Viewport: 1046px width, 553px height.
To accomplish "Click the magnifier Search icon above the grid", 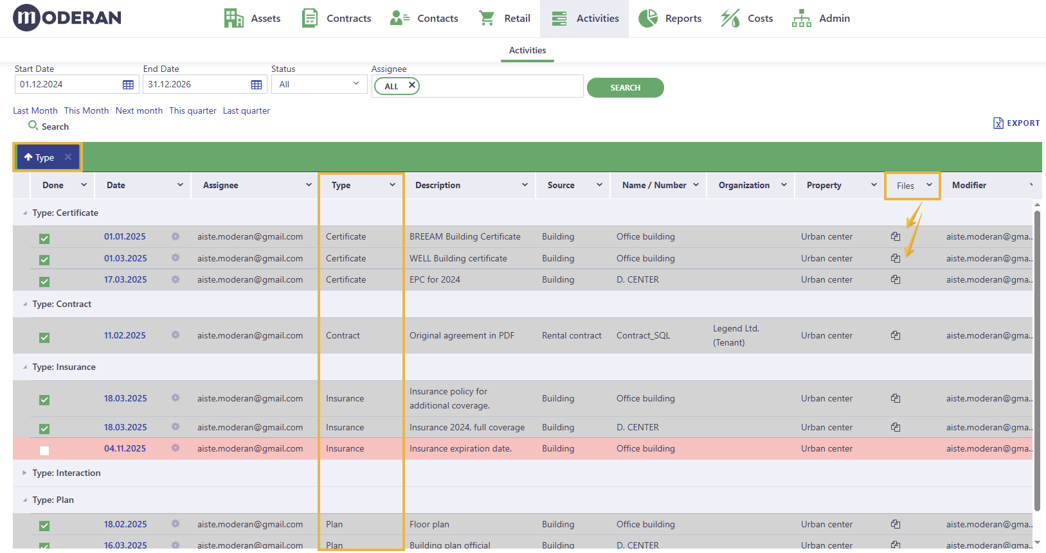I will point(33,125).
